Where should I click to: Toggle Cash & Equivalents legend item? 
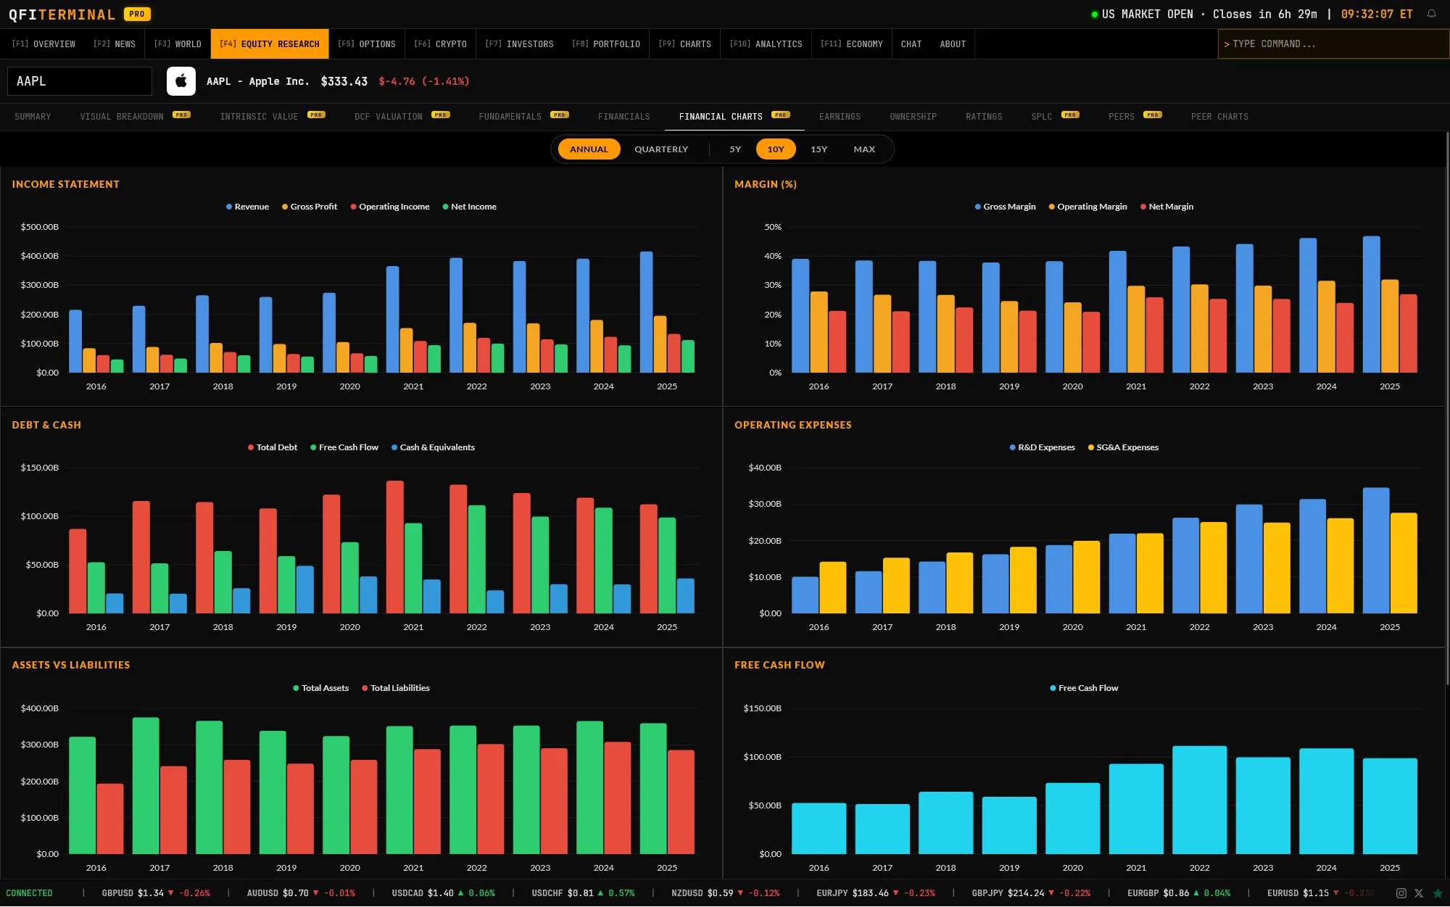click(x=433, y=447)
